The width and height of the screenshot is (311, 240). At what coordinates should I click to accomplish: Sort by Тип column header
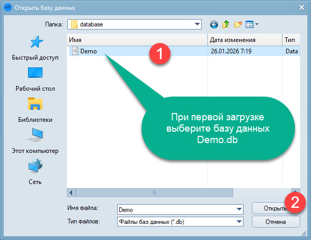coord(291,40)
